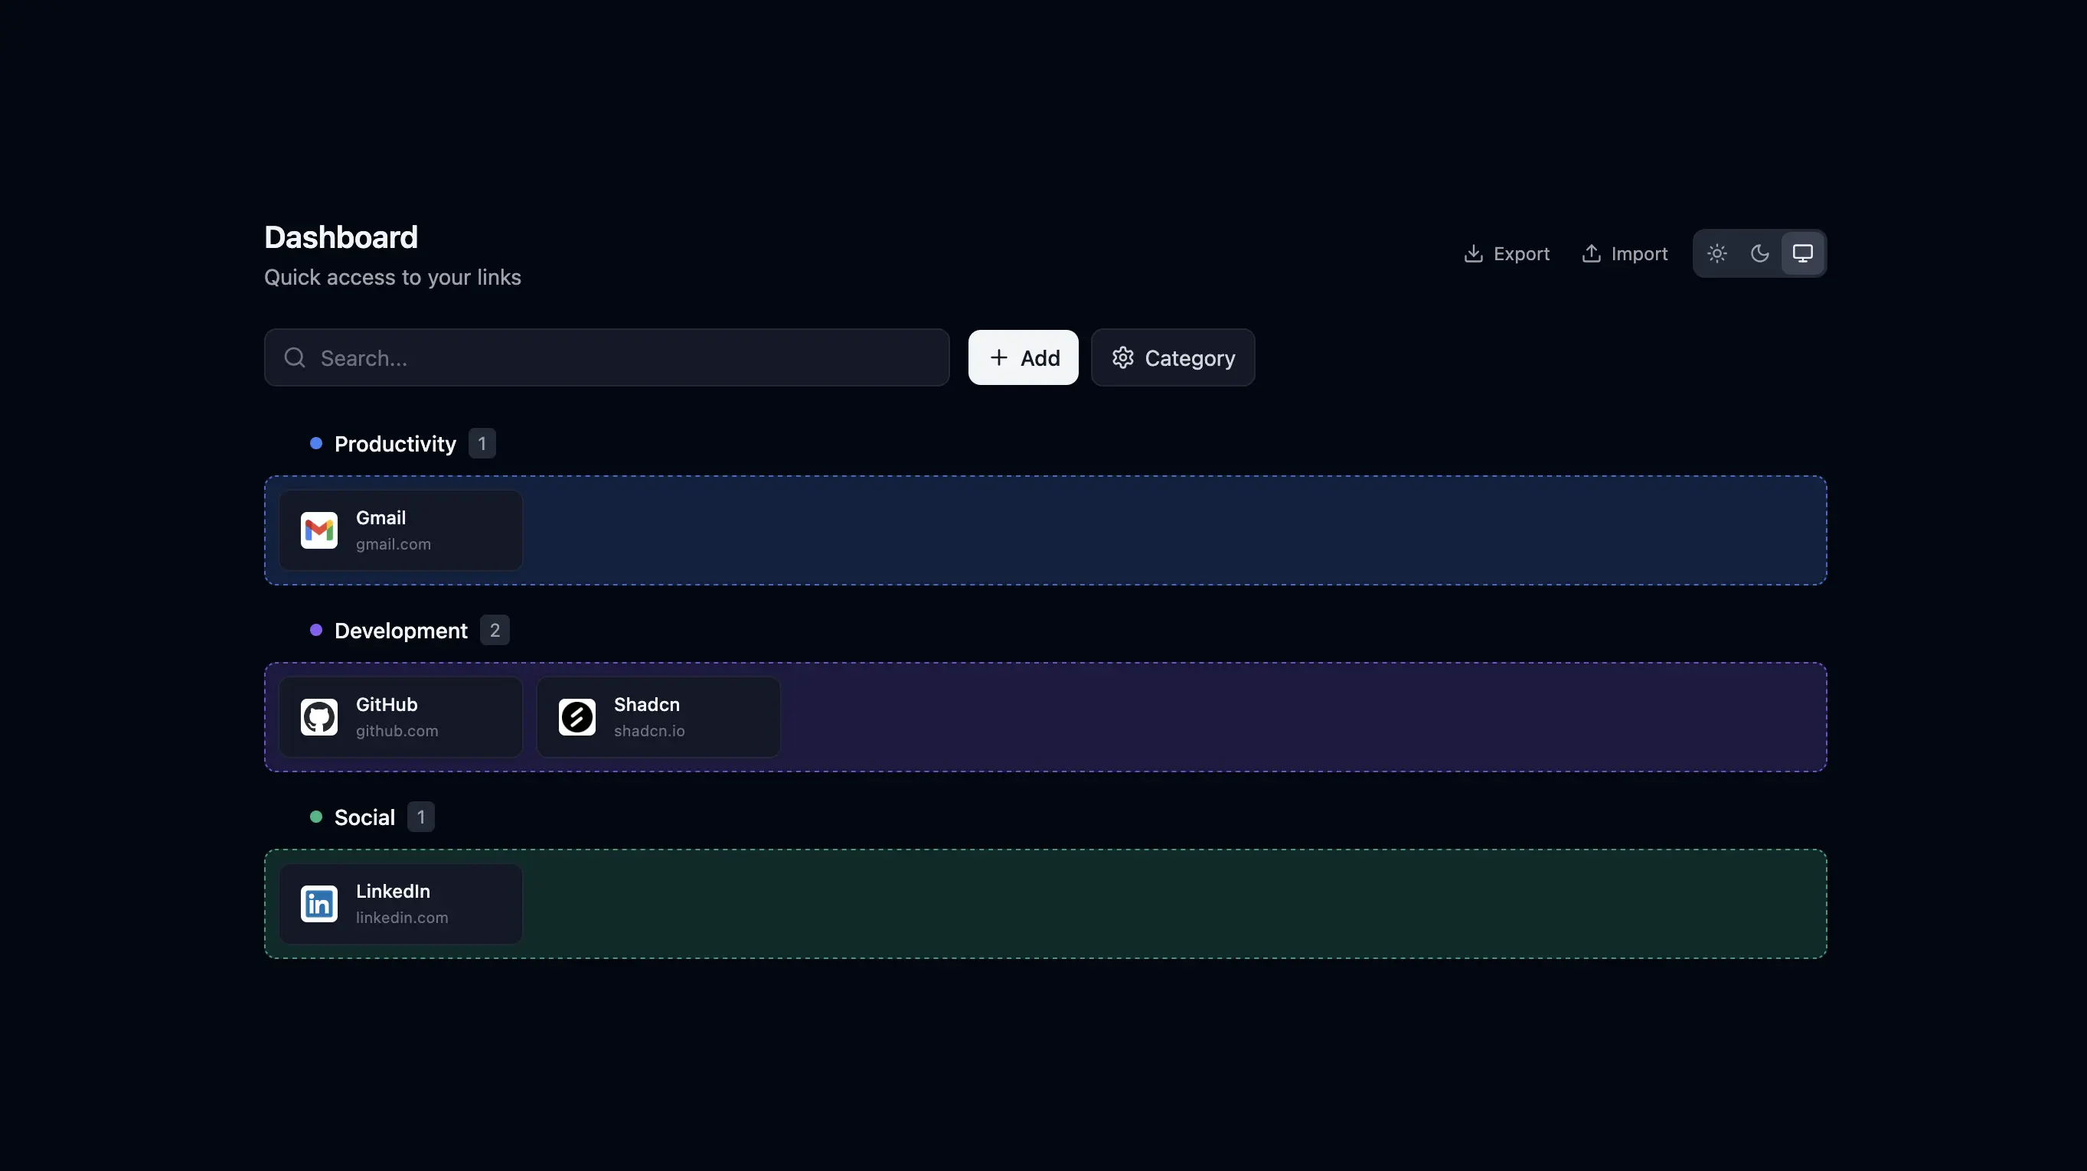This screenshot has height=1171, width=2087.
Task: Click the magnifier icon in search bar
Action: (x=295, y=358)
